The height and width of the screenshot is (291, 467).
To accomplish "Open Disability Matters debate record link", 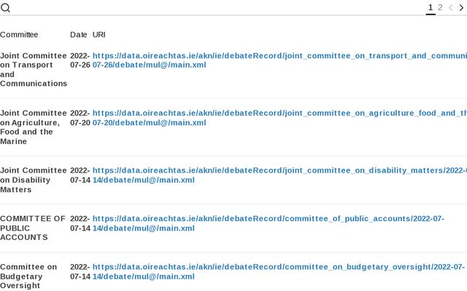I will [x=279, y=175].
